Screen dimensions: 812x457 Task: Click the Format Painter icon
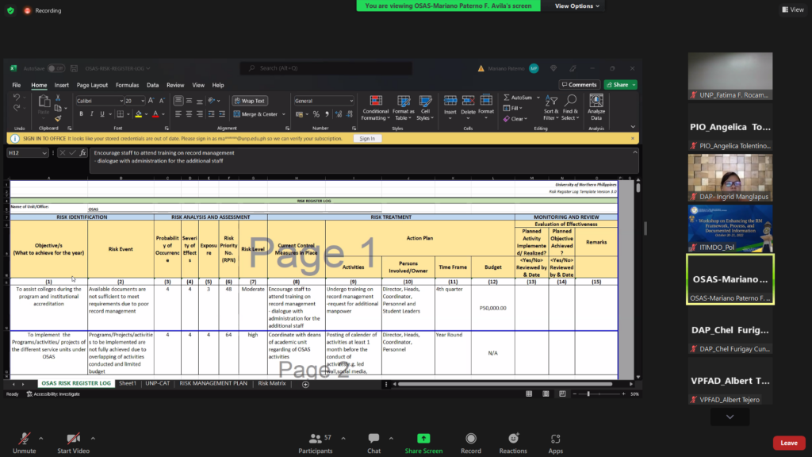pos(58,119)
